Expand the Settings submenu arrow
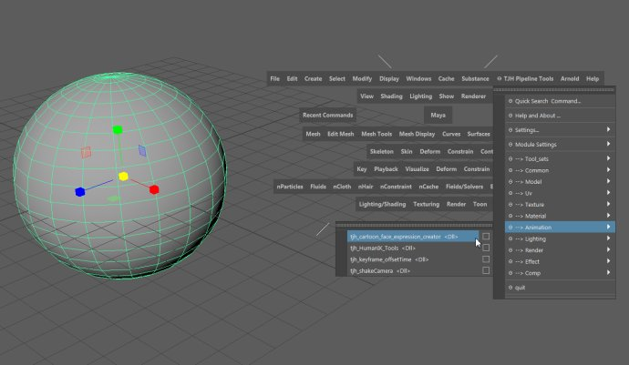The width and height of the screenshot is (629, 365). point(609,129)
